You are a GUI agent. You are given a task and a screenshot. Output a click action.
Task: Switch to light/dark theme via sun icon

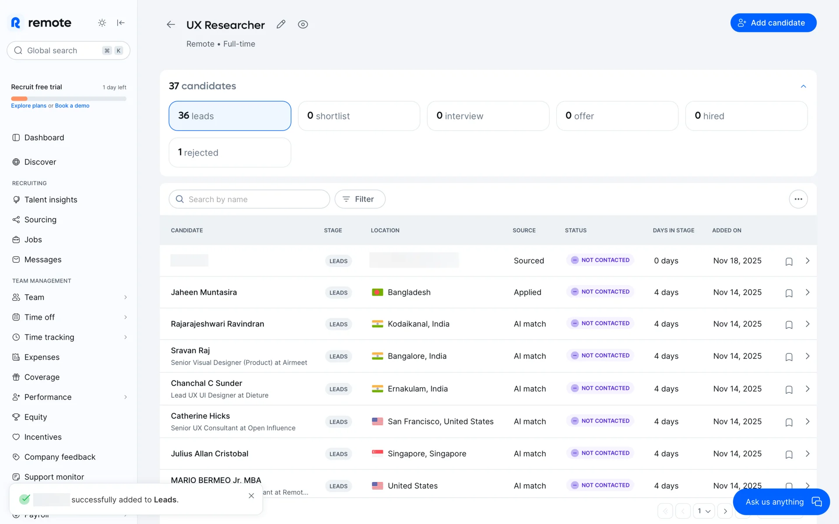pos(102,23)
